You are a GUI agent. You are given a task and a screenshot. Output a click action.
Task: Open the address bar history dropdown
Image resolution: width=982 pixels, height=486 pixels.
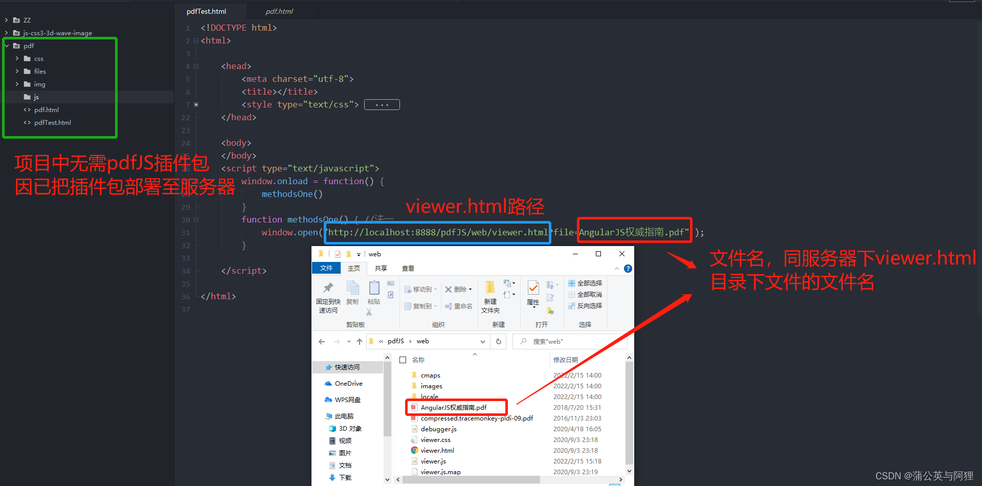coord(483,341)
